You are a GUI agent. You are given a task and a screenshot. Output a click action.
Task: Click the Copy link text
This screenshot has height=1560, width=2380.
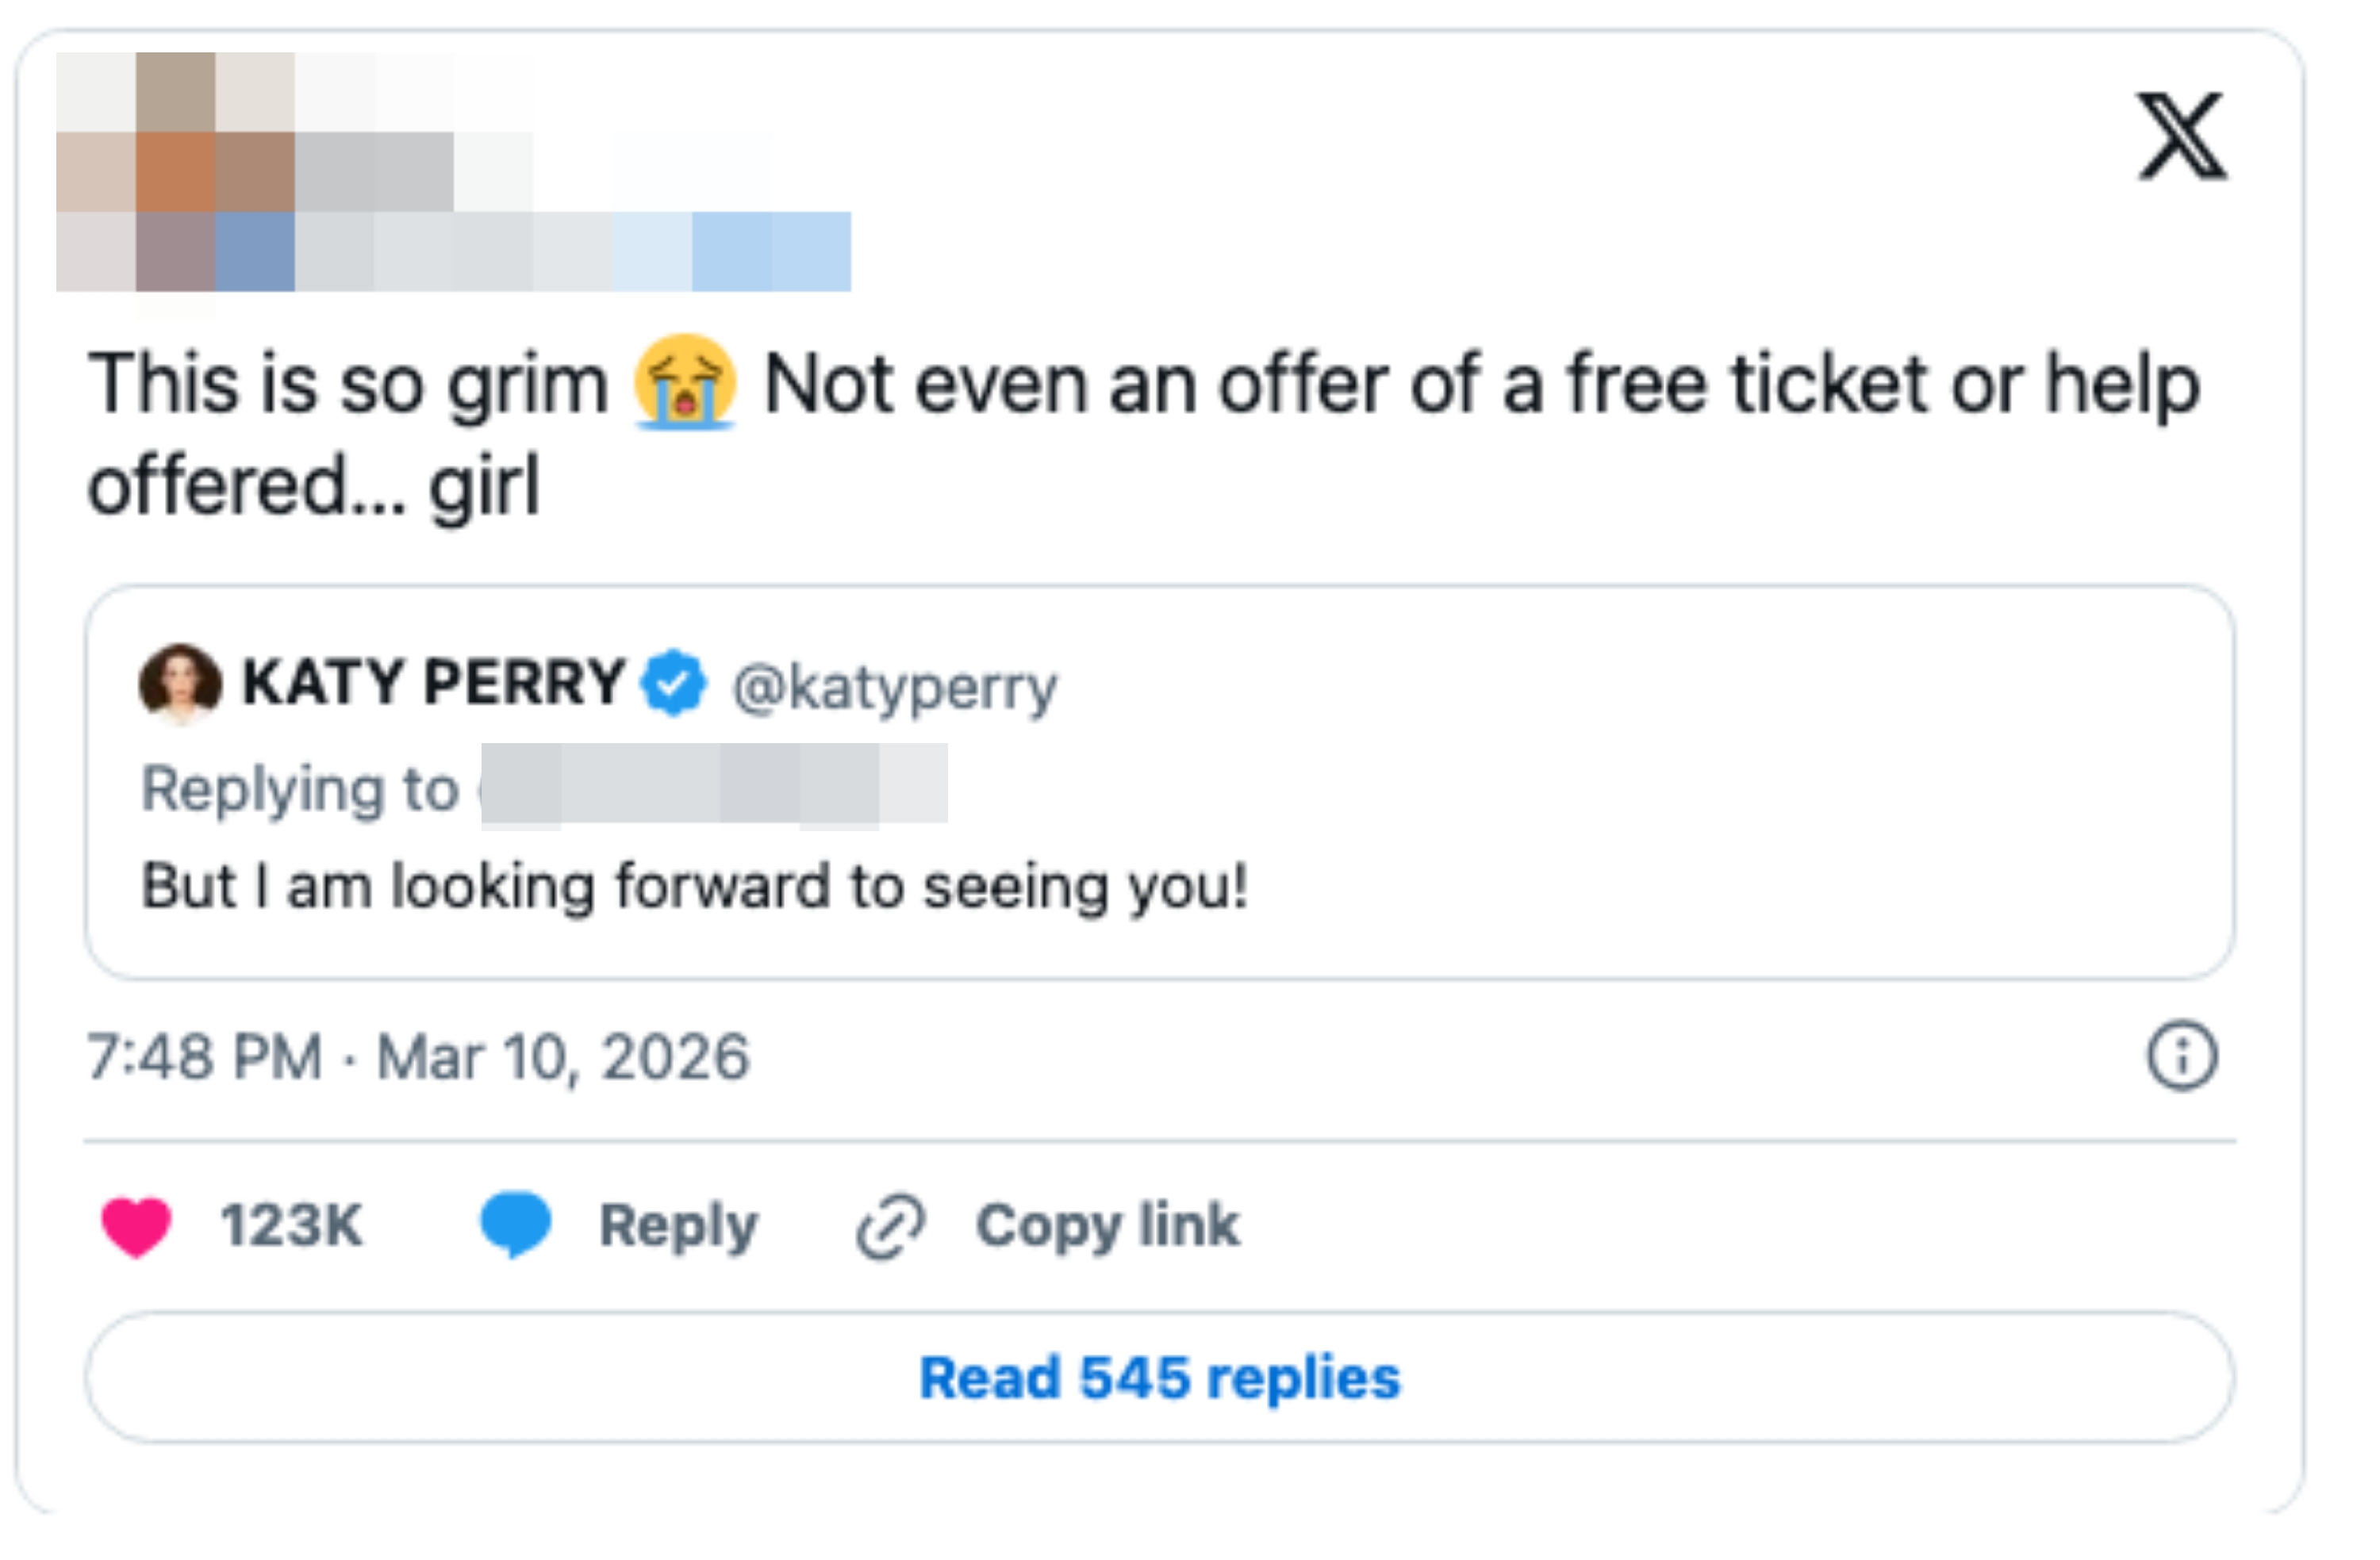point(1107,1225)
